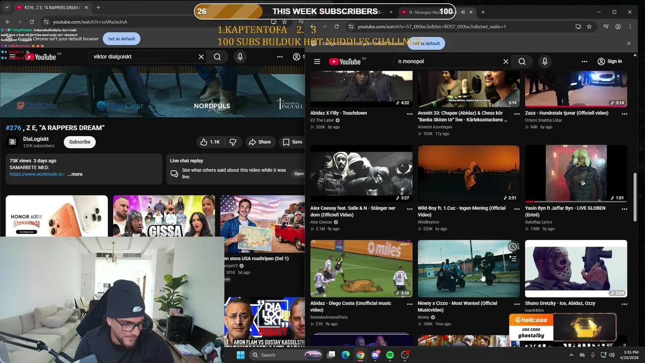This screenshot has width=645, height=363.
Task: Open the YouTube guide menu in right window
Action: (317, 62)
